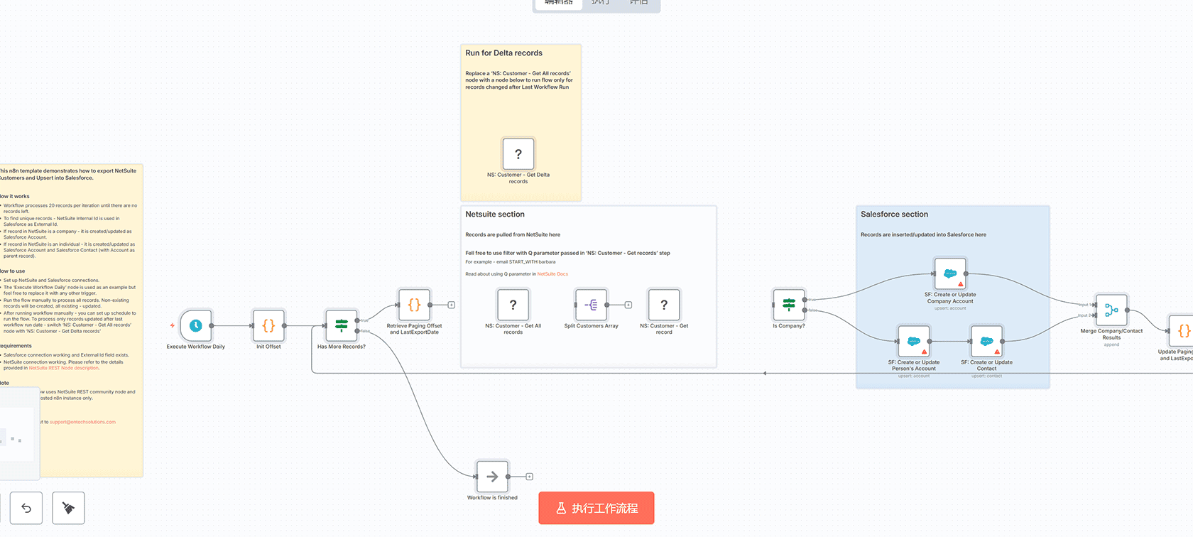1193x537 pixels.
Task: Click the Is Company? branch node
Action: click(789, 305)
